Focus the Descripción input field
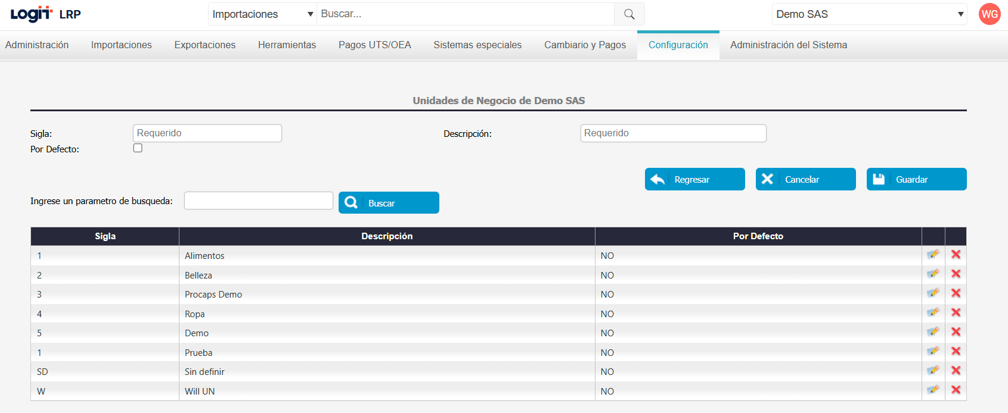The image size is (1008, 413). coord(673,133)
